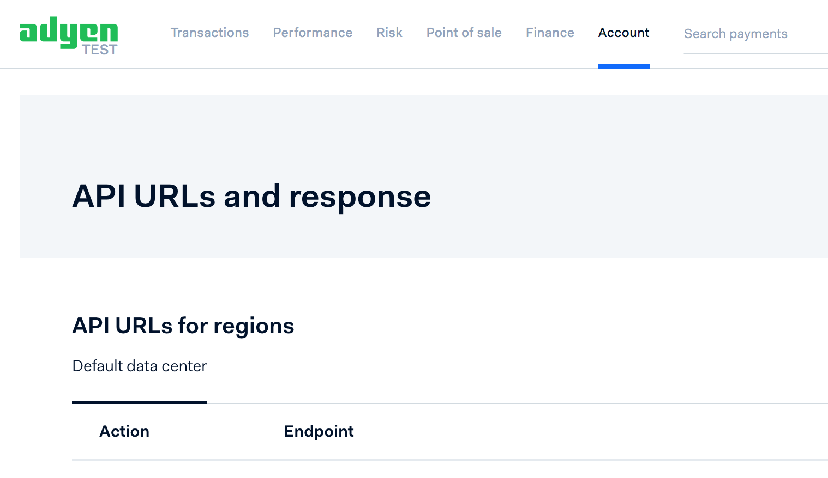Click the Default data center tab underline indicator

[x=139, y=403]
